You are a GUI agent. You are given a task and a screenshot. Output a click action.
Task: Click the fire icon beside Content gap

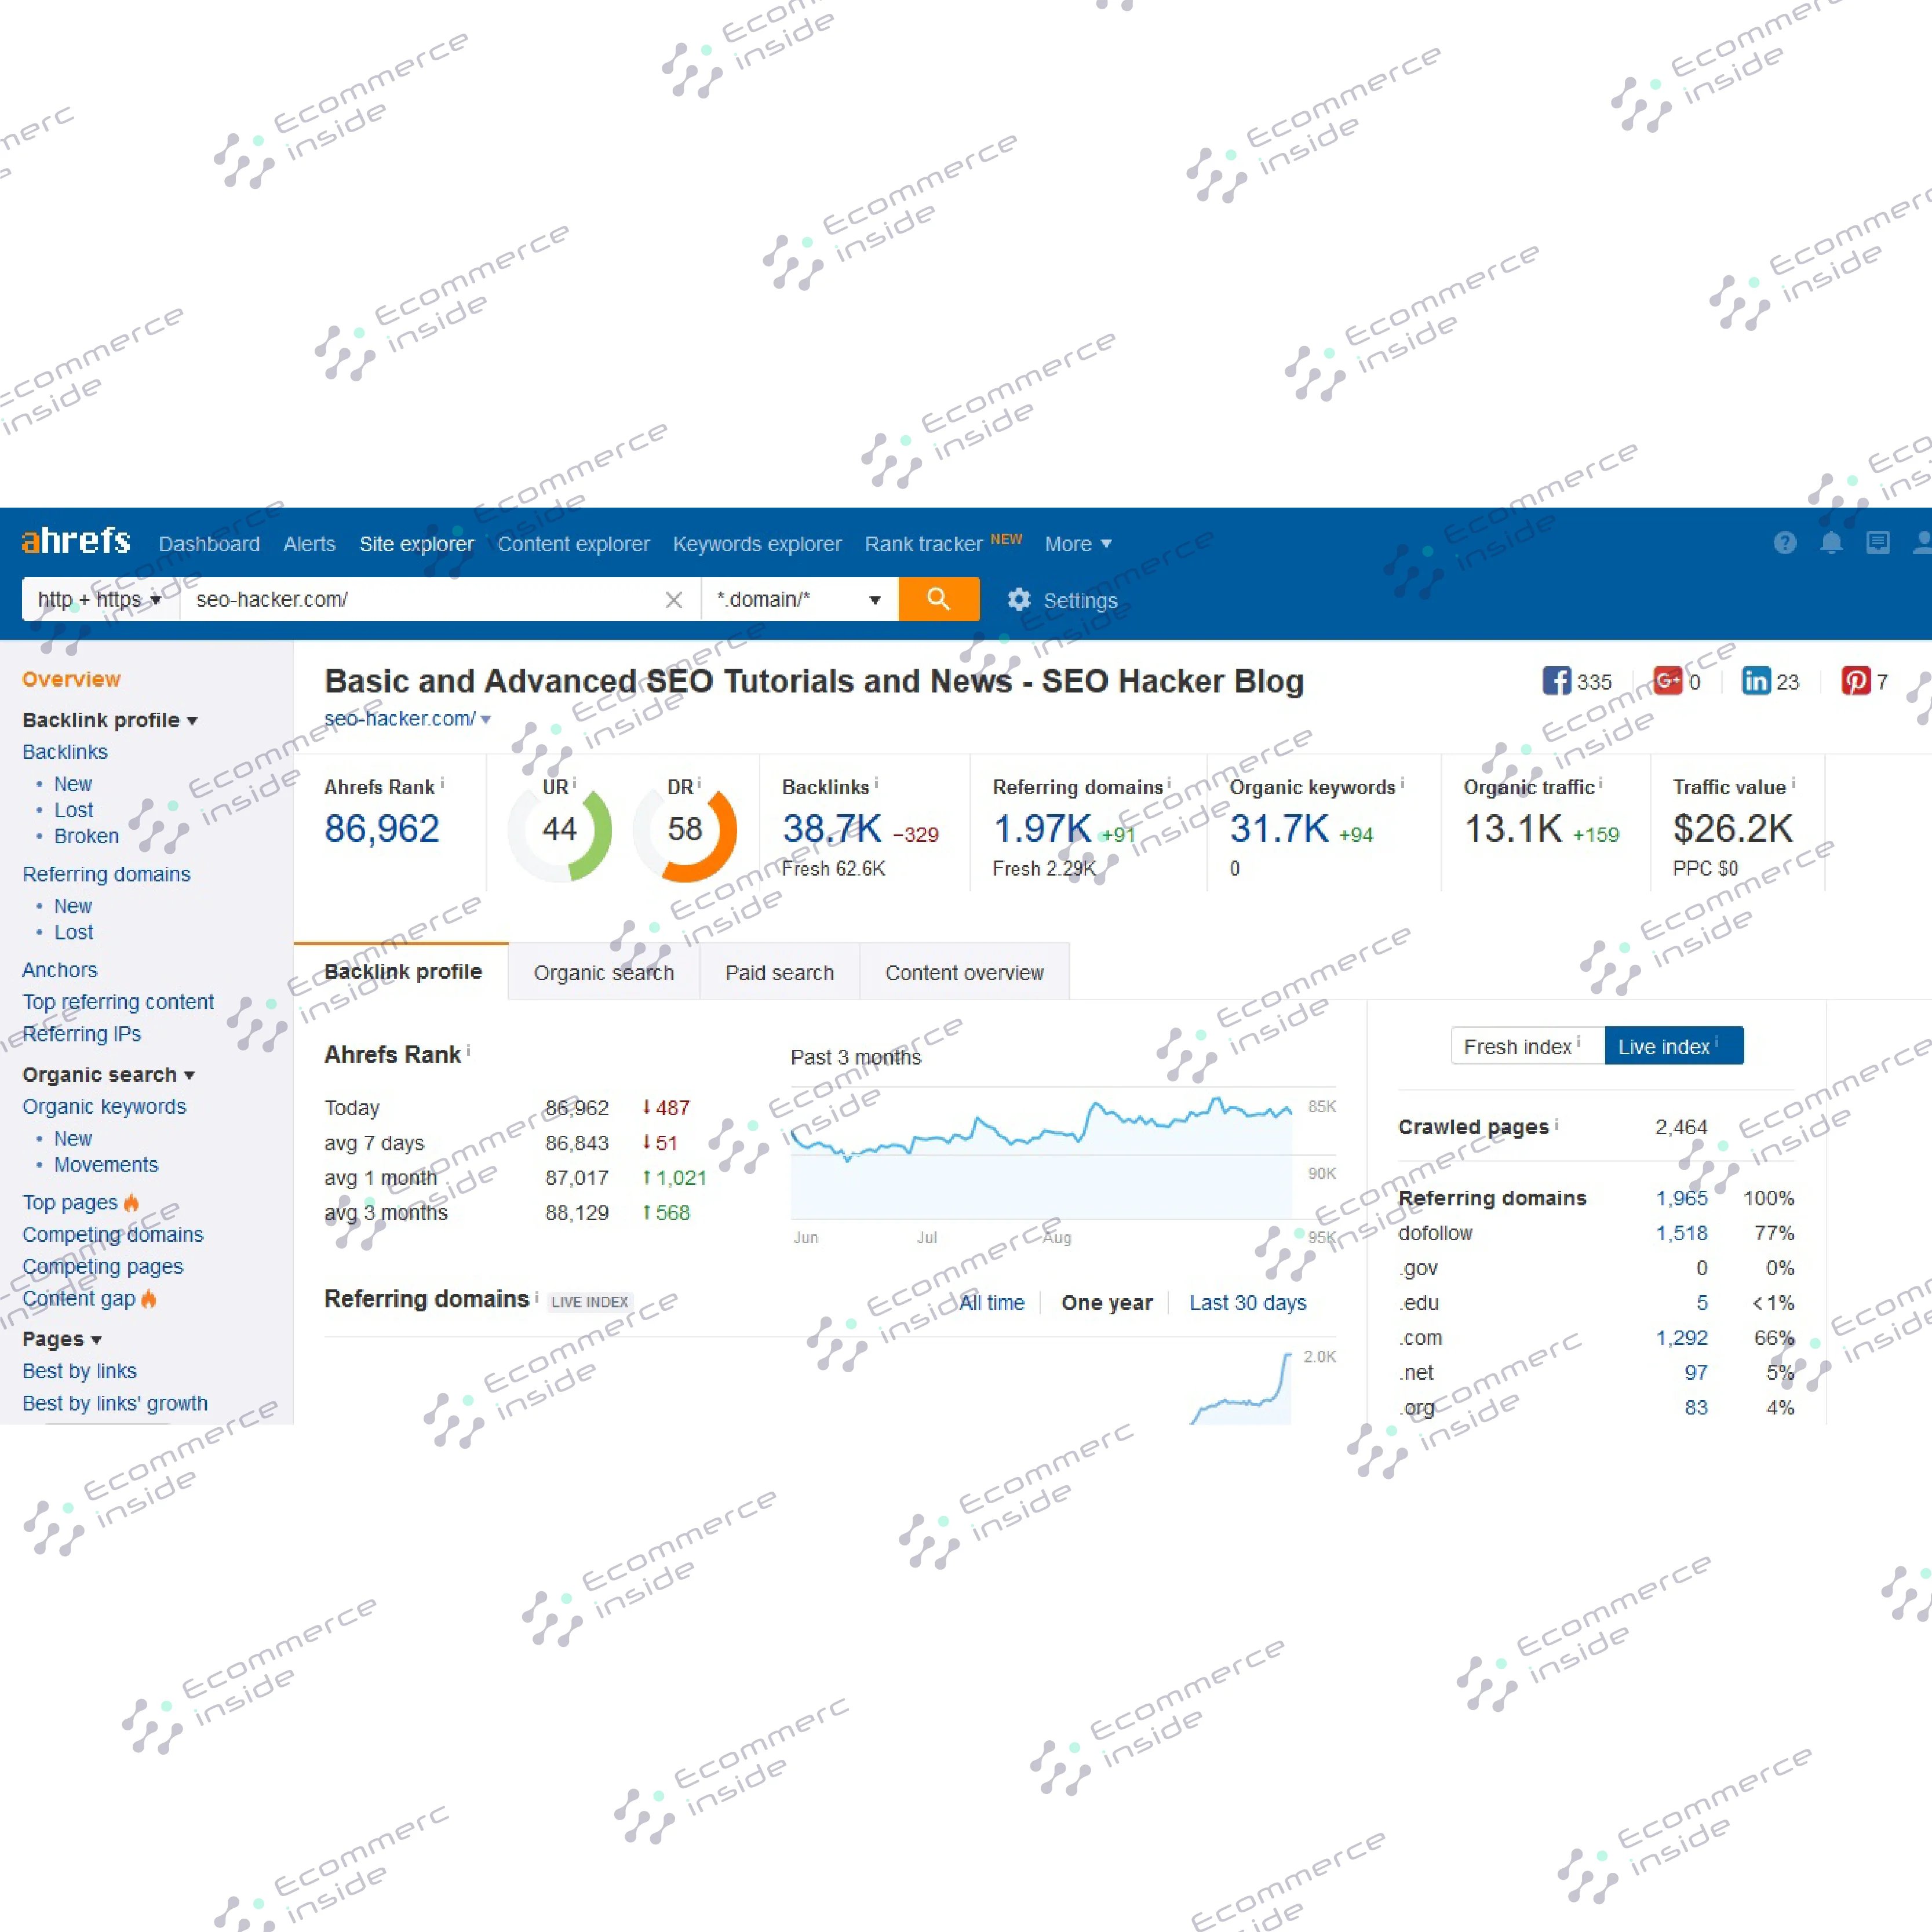click(x=149, y=1298)
